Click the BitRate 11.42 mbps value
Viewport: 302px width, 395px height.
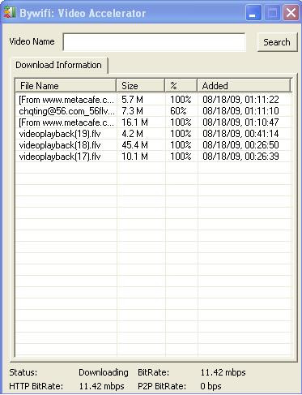point(223,372)
